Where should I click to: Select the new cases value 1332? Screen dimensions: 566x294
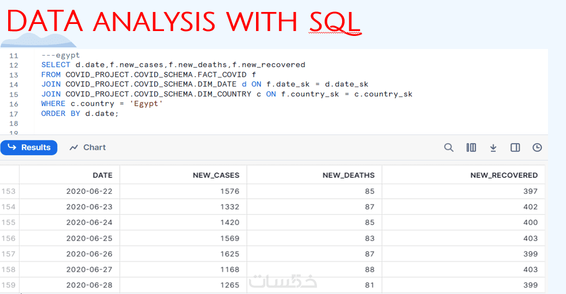coord(230,207)
